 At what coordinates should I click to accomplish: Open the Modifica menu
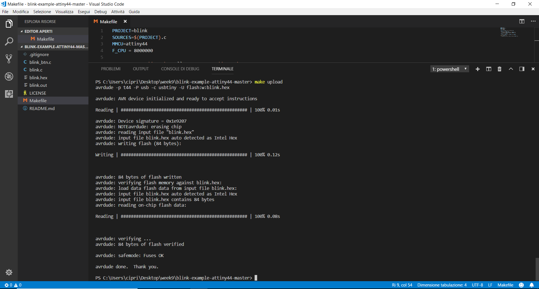20,12
